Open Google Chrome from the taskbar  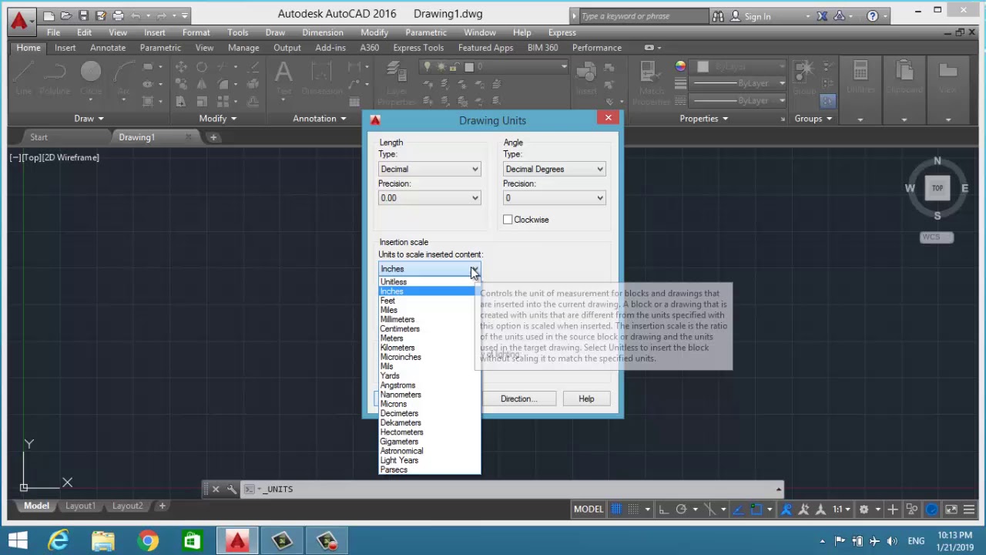pos(148,541)
